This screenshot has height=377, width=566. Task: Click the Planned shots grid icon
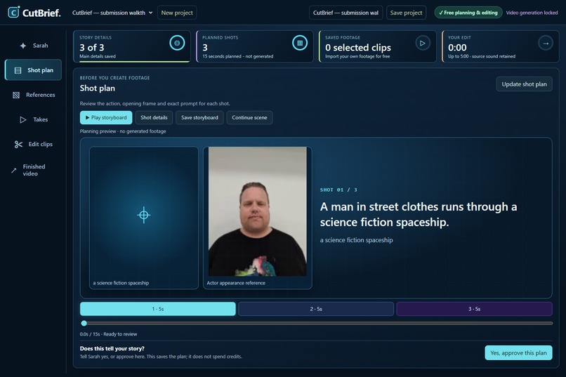(x=300, y=43)
